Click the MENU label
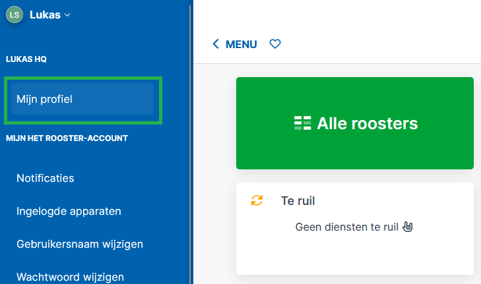The height and width of the screenshot is (284, 481). click(x=241, y=44)
